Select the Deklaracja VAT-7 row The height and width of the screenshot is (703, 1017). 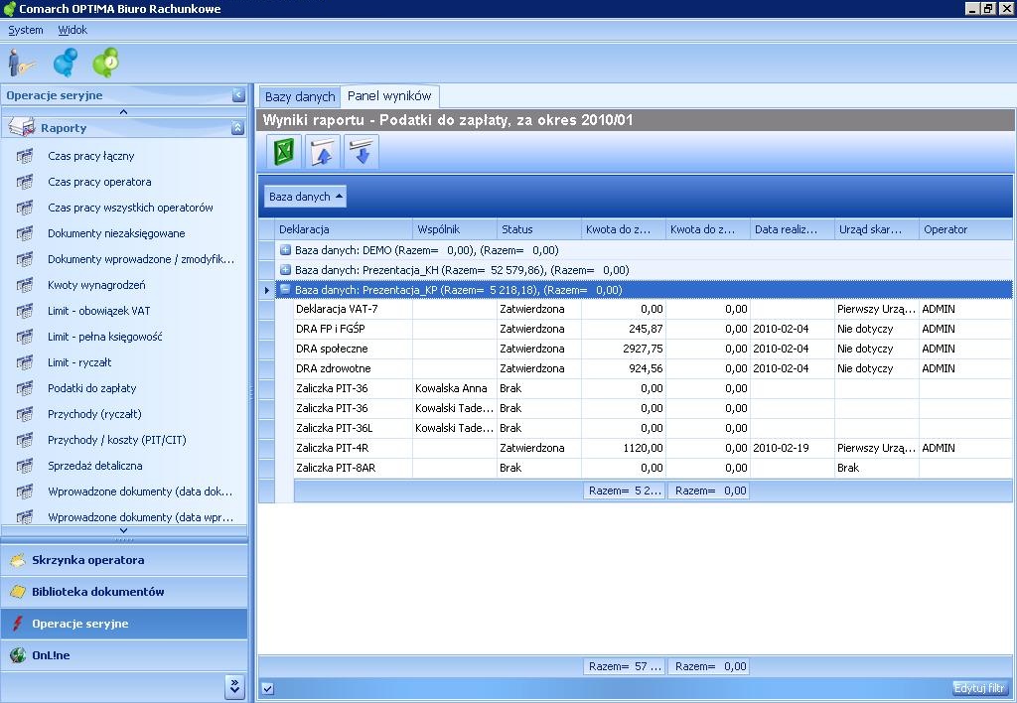[654, 310]
